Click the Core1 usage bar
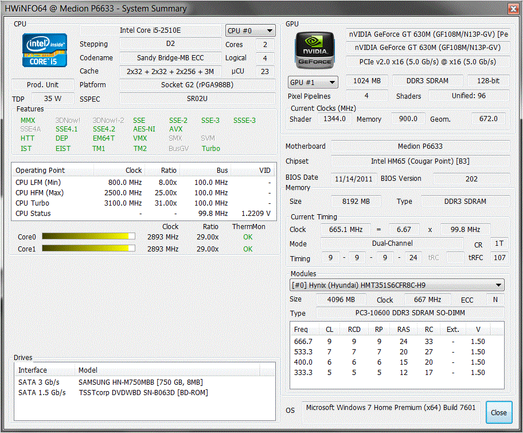The image size is (523, 433). [x=88, y=248]
